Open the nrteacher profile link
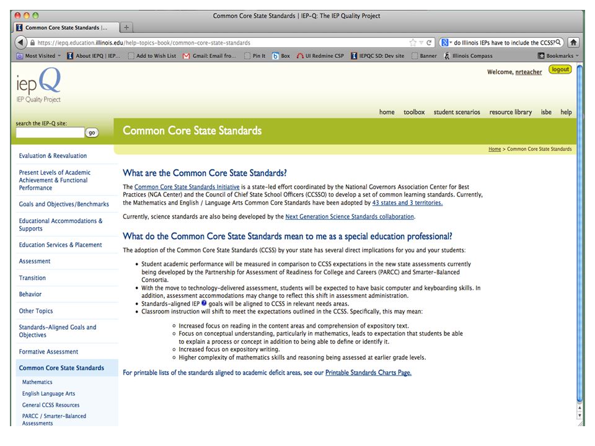The image size is (595, 446). coord(528,72)
